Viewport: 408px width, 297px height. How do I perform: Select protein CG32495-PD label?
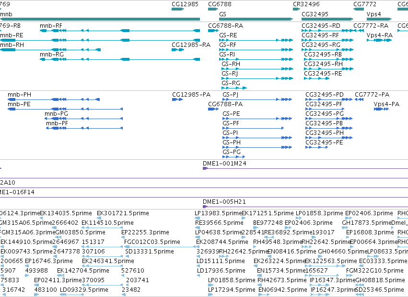pos(325,95)
